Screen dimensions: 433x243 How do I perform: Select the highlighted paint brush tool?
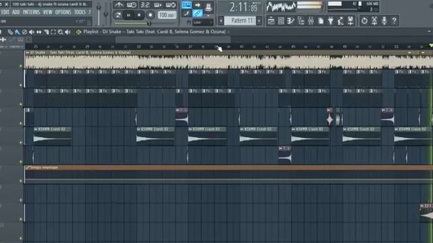17,32
